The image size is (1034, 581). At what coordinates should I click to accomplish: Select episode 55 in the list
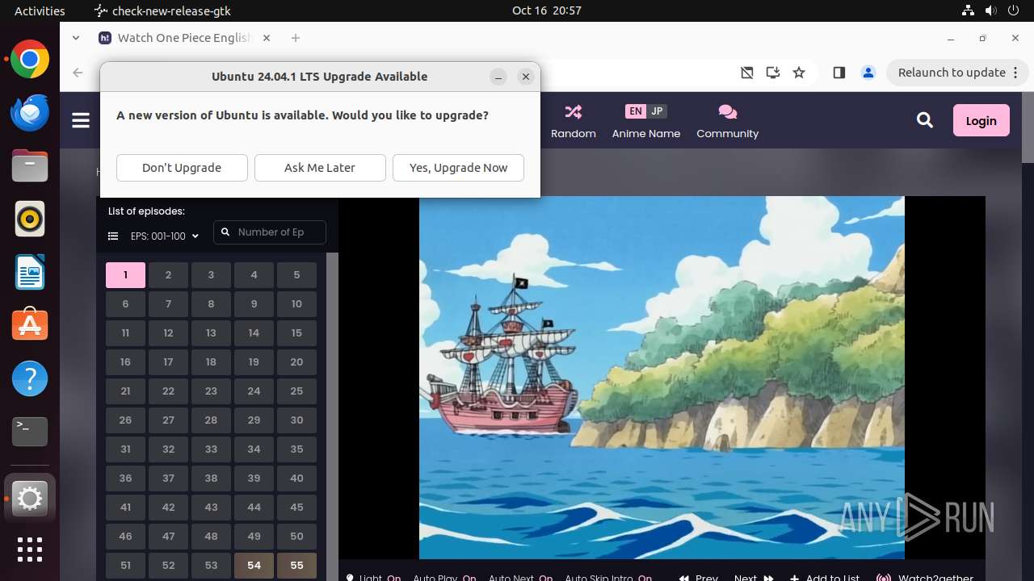(296, 566)
